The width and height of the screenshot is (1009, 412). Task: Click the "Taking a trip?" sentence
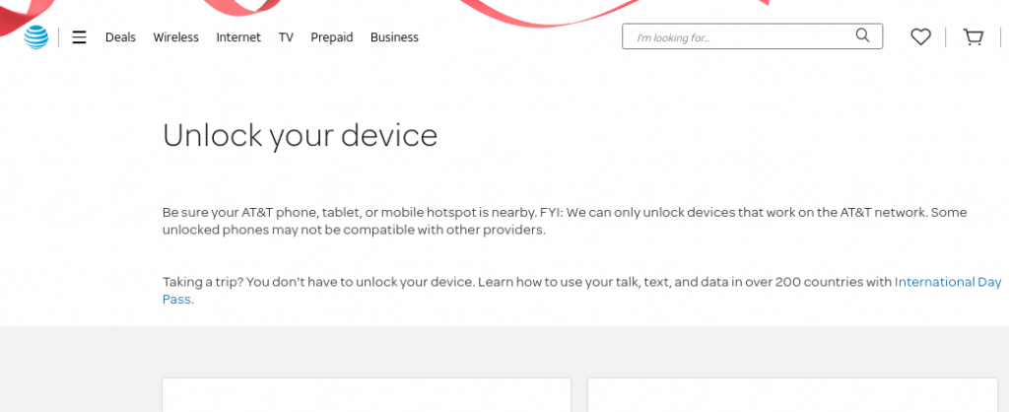pyautogui.click(x=493, y=282)
